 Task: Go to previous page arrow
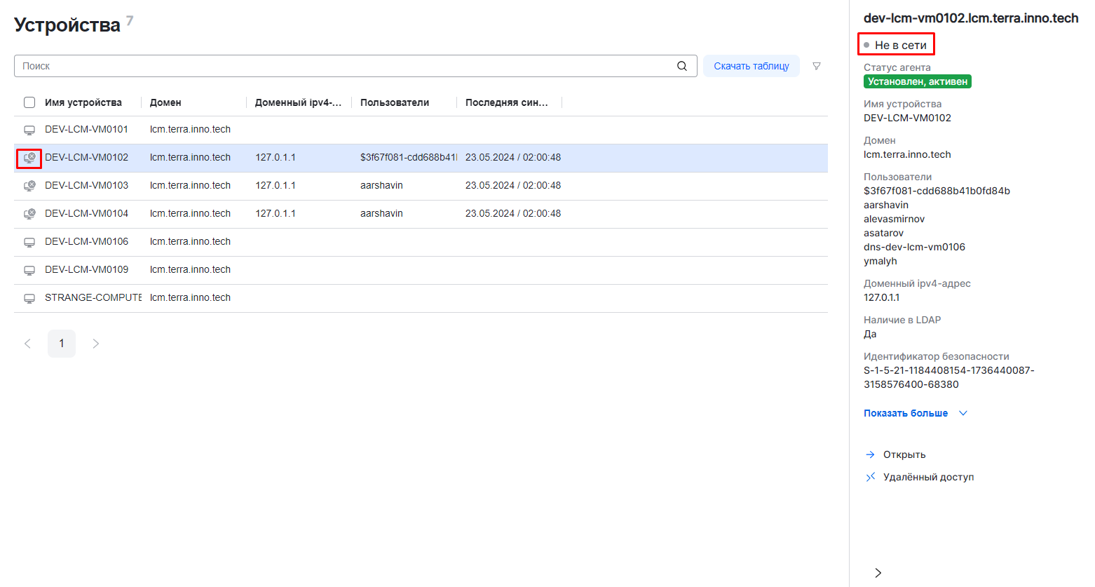pyautogui.click(x=27, y=344)
